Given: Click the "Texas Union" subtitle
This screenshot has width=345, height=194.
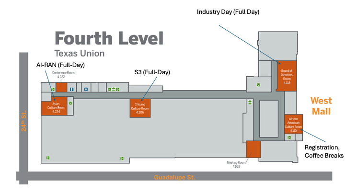Looking at the screenshot, I should 80,54.
